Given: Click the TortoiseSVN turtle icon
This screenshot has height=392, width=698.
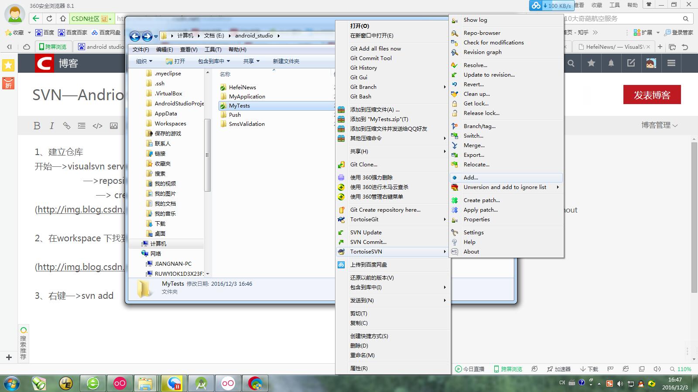Looking at the screenshot, I should pos(341,252).
